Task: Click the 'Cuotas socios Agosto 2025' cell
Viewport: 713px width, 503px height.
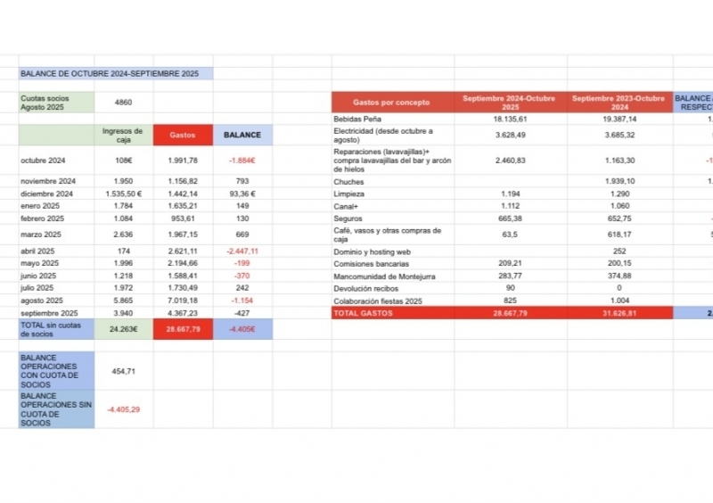Action: (x=56, y=103)
